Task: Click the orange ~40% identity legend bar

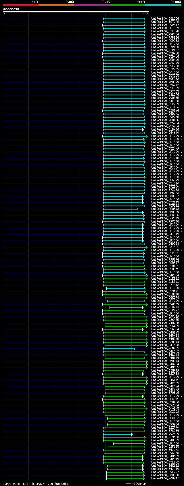Action: (56, 5)
